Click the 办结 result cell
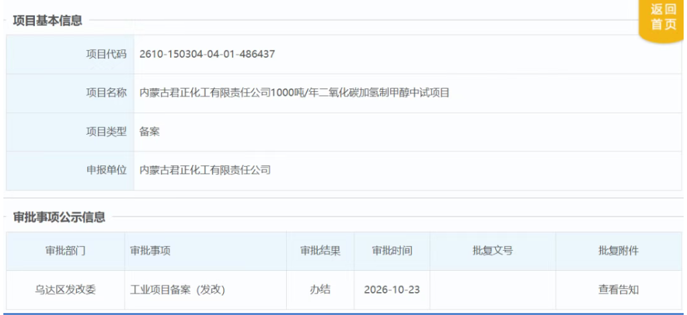The height and width of the screenshot is (315, 687). pos(320,290)
